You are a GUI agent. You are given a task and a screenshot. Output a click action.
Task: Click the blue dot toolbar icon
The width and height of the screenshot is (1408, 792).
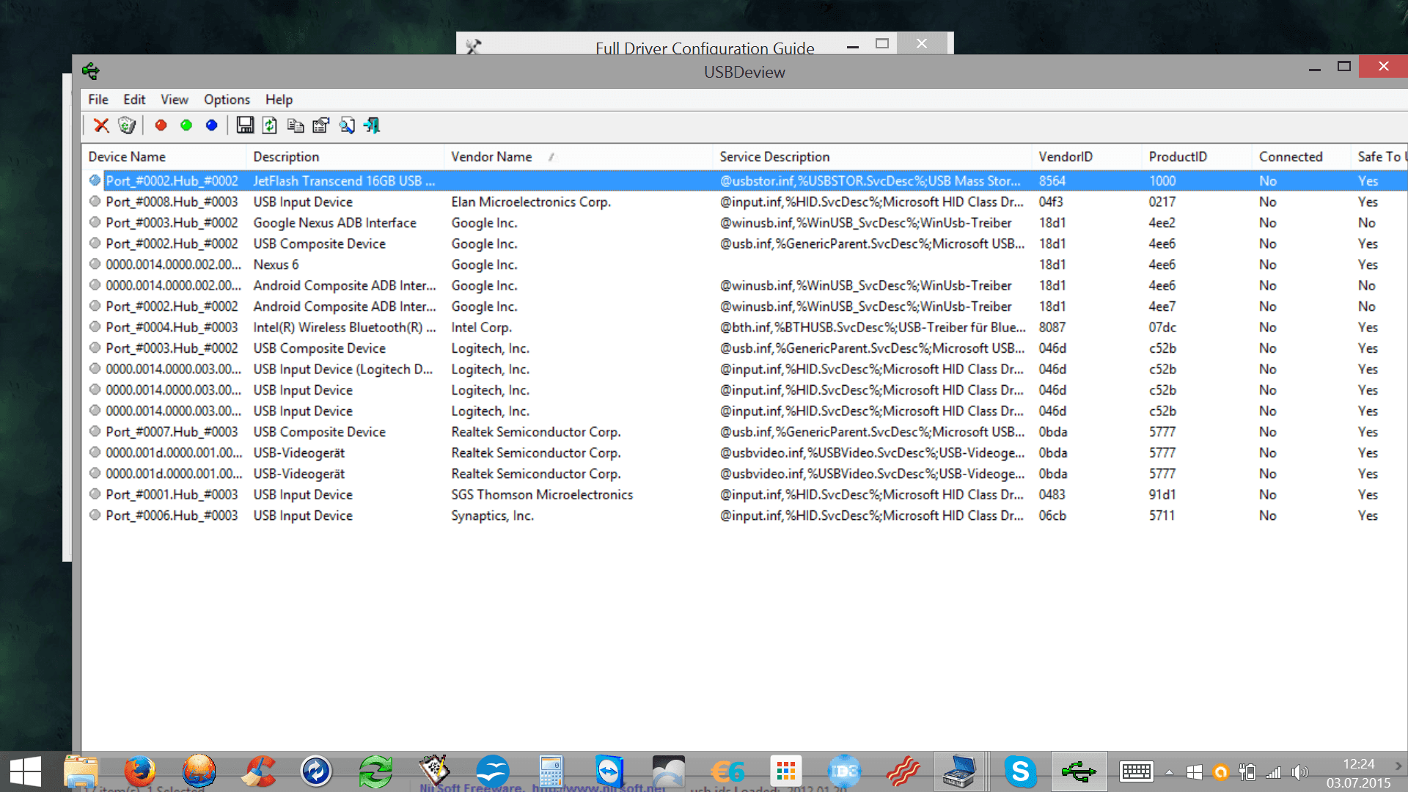pyautogui.click(x=211, y=125)
